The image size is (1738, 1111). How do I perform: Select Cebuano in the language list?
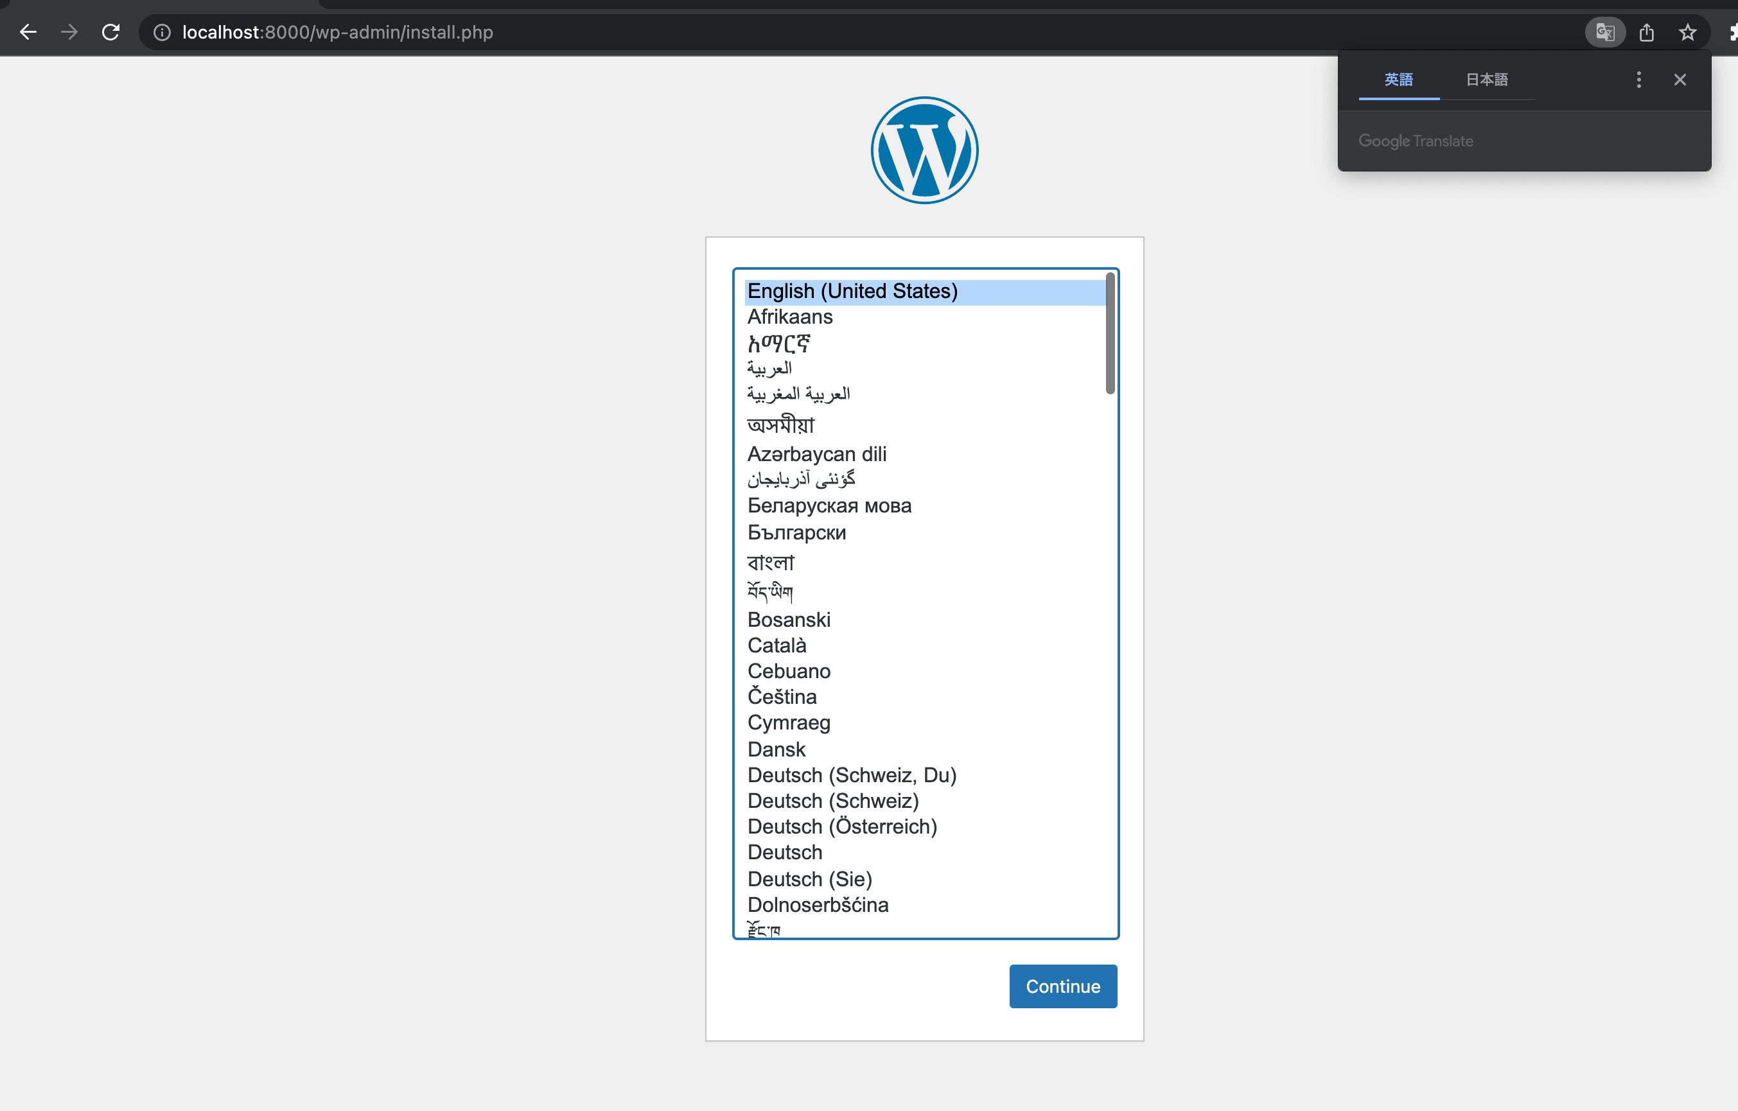coord(925,671)
